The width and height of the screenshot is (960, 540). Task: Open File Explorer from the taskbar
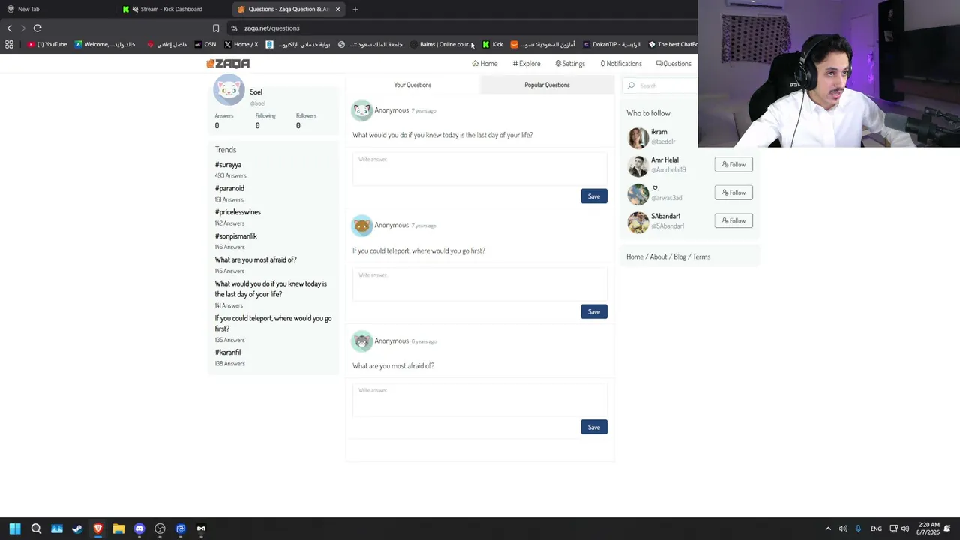point(118,529)
